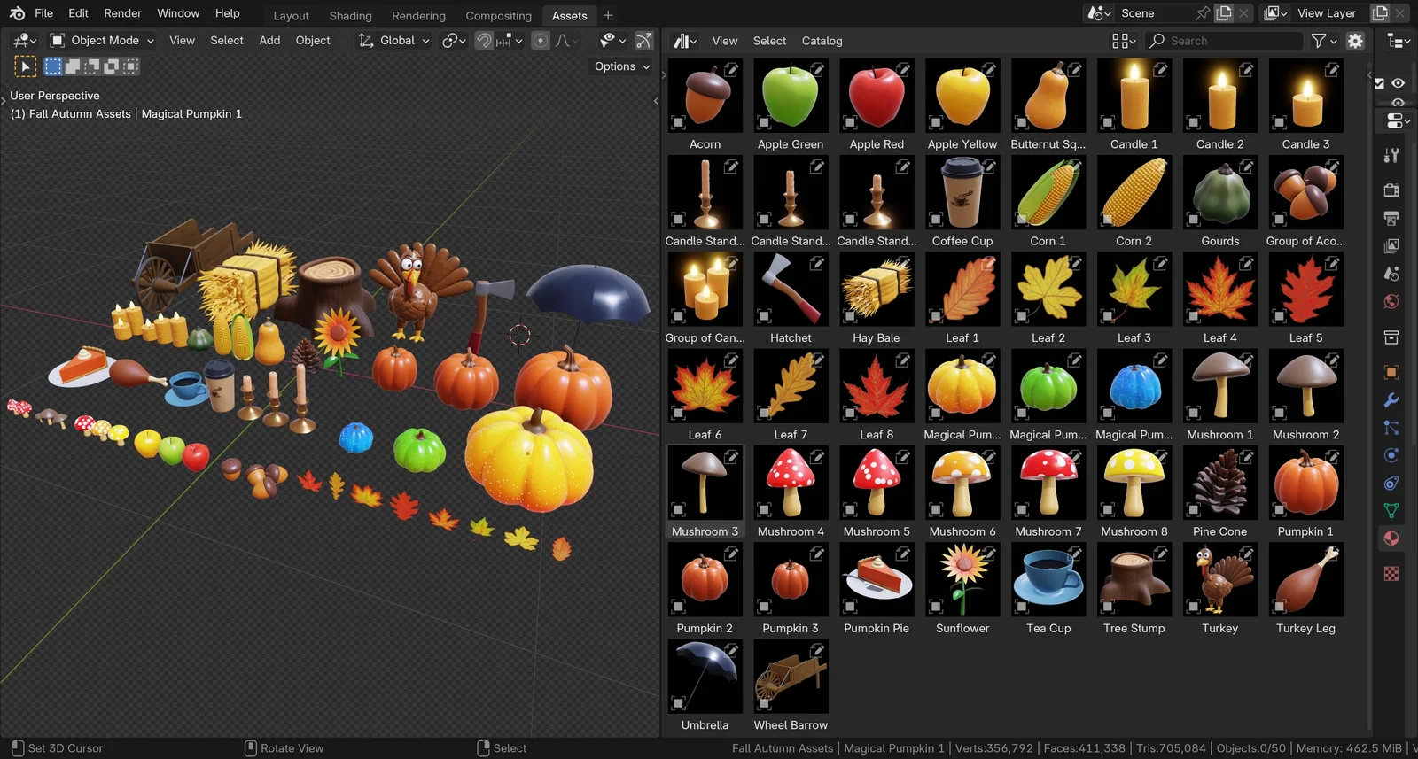
Task: Switch to the Shading workspace tab
Action: point(350,16)
